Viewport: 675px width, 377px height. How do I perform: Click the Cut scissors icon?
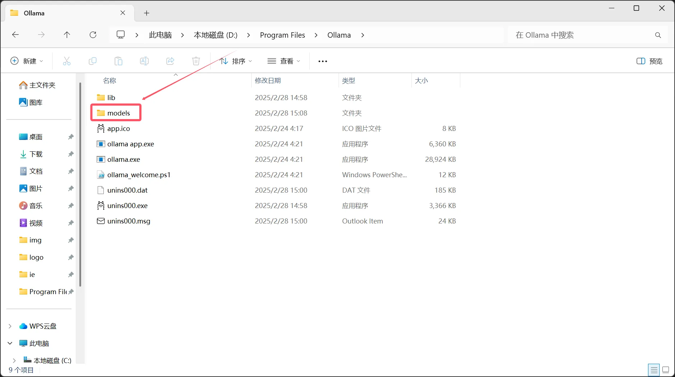tap(67, 61)
